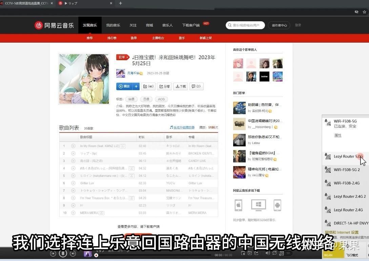Select Lezyi Router 2.4G 2 network

pyautogui.click(x=345, y=196)
